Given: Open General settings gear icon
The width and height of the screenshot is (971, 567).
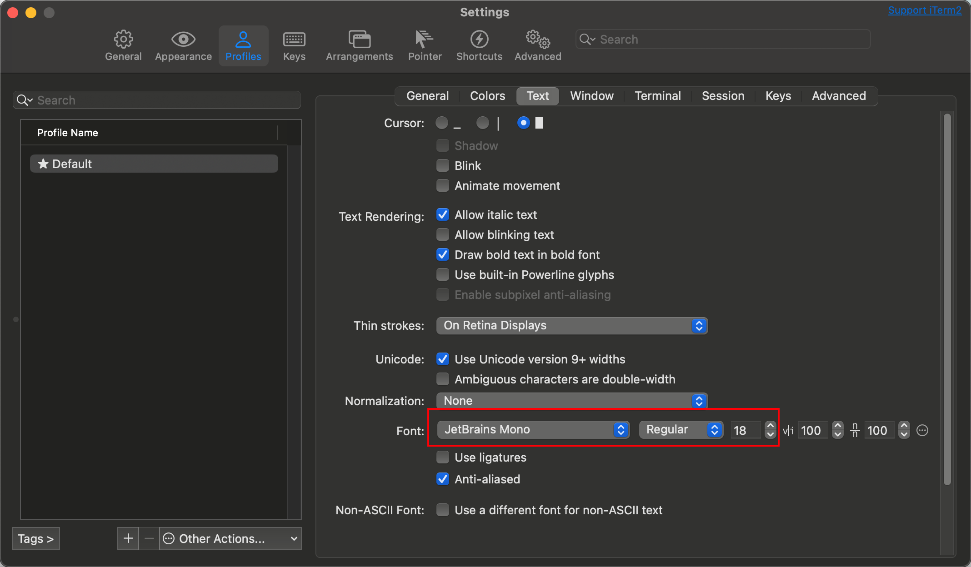Looking at the screenshot, I should (123, 40).
